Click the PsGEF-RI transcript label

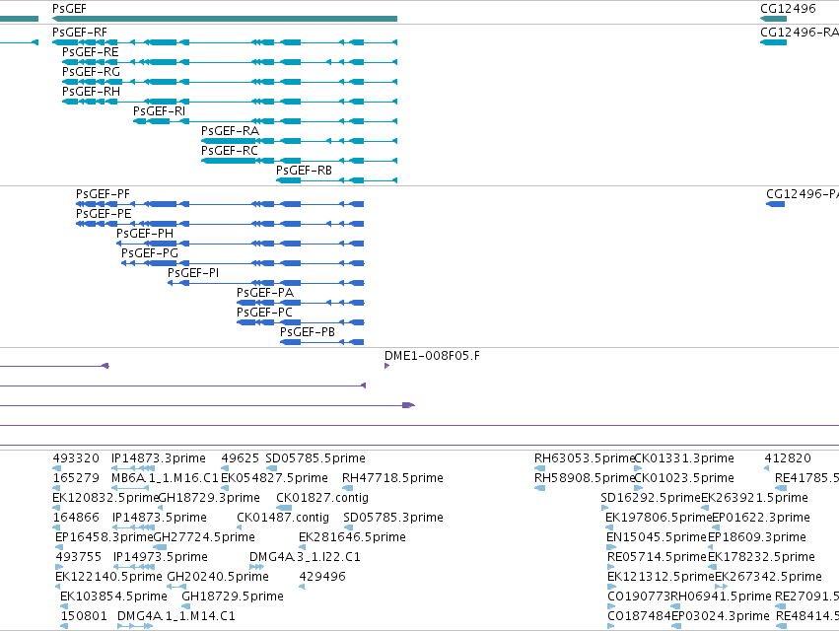coord(159,111)
